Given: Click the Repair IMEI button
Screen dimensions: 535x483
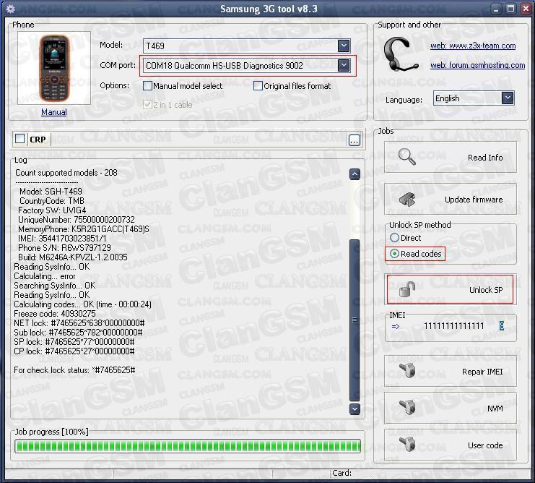Looking at the screenshot, I should pyautogui.click(x=451, y=372).
